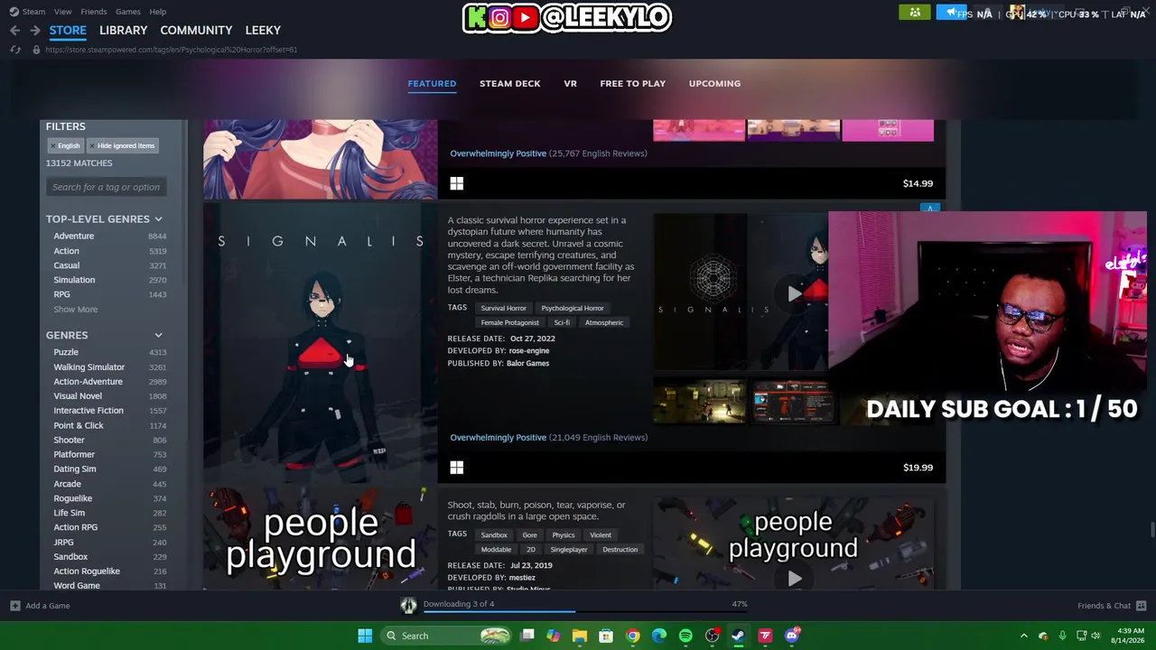Open Google Chrome from the taskbar
1156x650 pixels.
pos(633,636)
